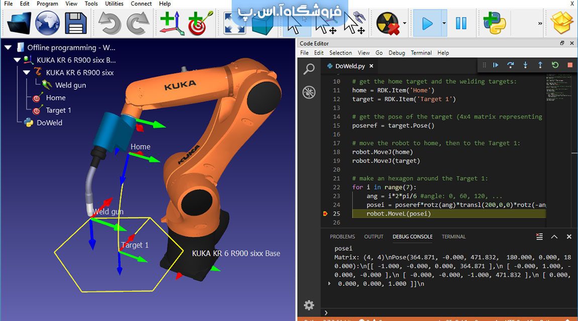Open the dropdown arrow beside the Play button
Image resolution: width=578 pixels, height=321 pixels.
444,23
